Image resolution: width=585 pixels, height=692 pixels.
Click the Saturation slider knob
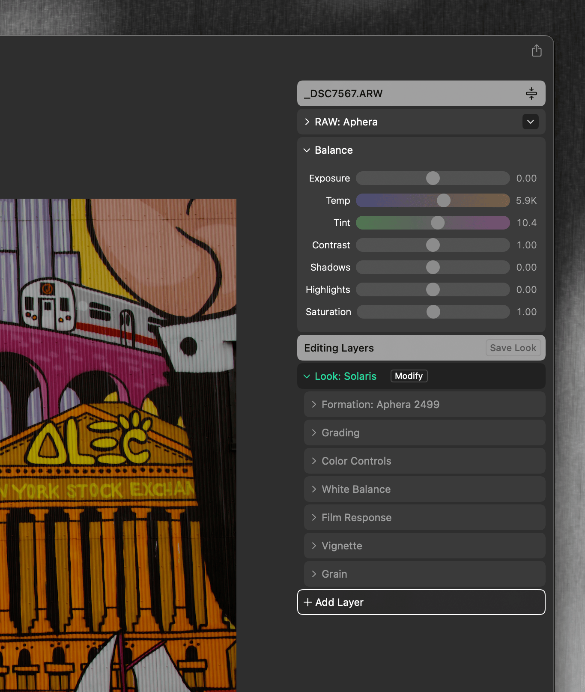(x=433, y=312)
